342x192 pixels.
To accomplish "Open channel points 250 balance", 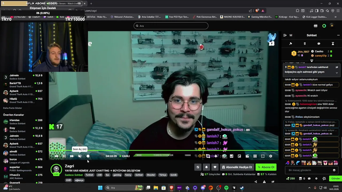I will point(290,178).
